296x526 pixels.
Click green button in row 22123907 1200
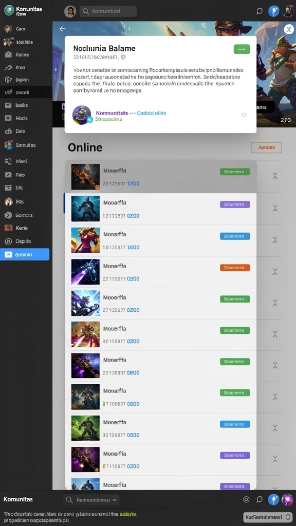tap(235, 172)
